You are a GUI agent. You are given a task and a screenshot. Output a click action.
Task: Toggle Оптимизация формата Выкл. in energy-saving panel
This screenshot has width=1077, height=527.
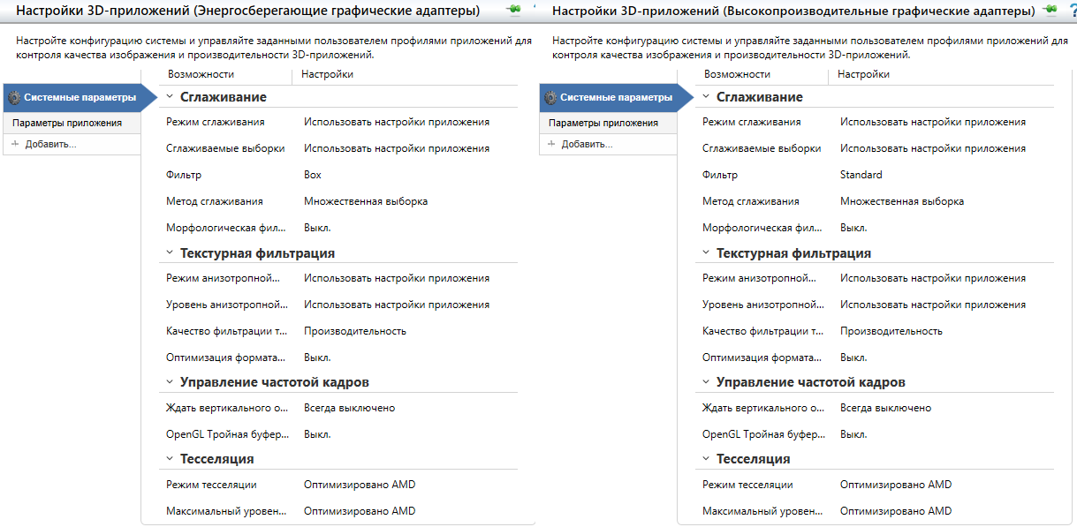pos(317,358)
